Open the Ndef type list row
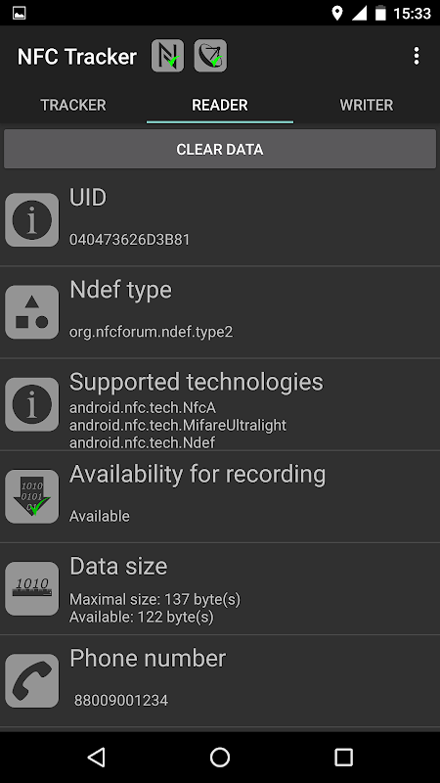Viewport: 440px width, 783px height. (220, 312)
